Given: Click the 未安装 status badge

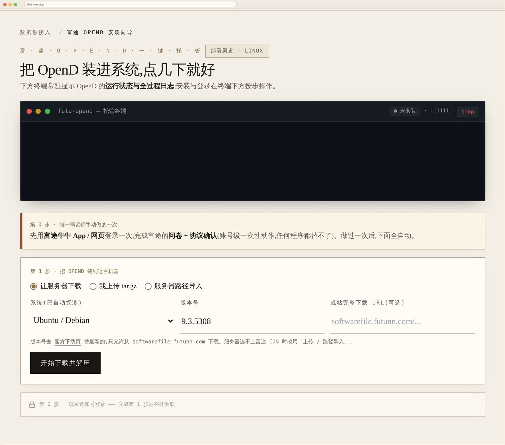Looking at the screenshot, I should click(404, 111).
